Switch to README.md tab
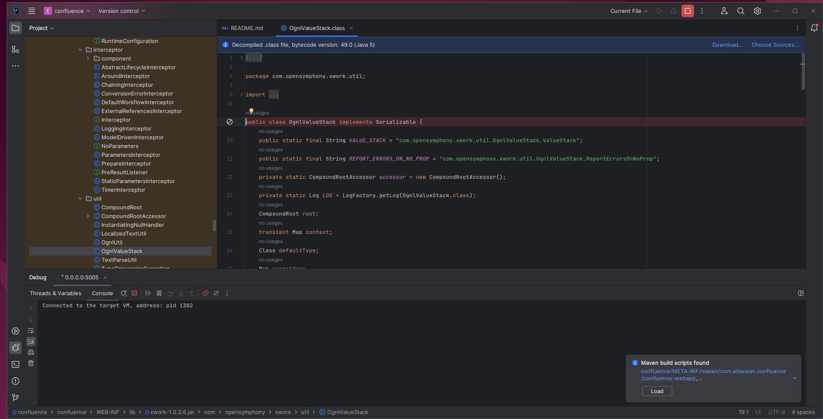This screenshot has height=419, width=823. click(243, 28)
